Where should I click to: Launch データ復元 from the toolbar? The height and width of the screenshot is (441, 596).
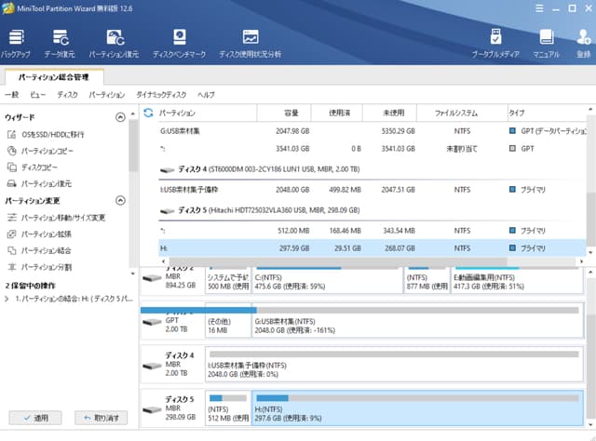60,44
